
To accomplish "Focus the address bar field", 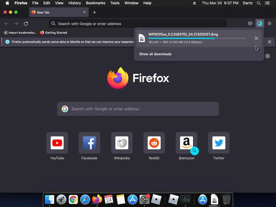I will click(138, 24).
